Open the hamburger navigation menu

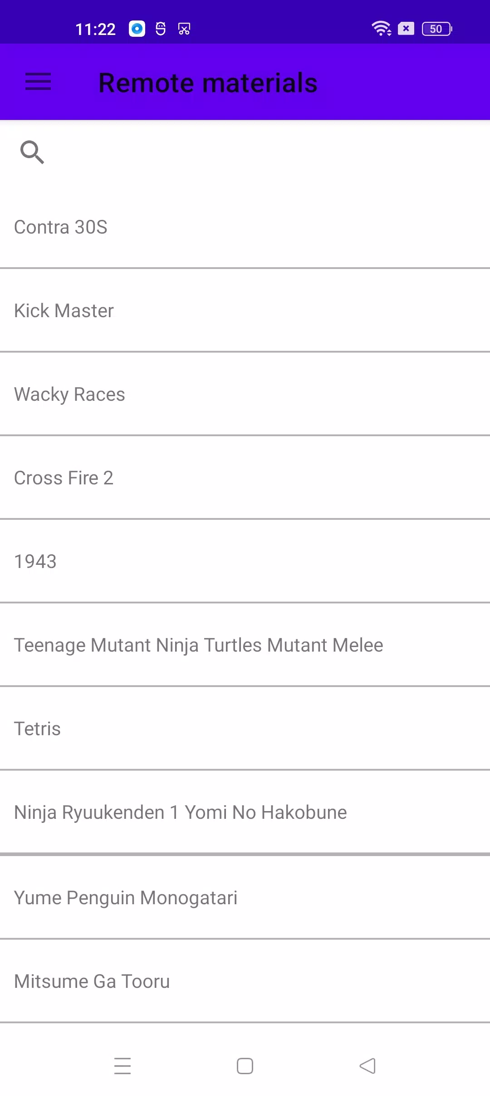(x=38, y=82)
